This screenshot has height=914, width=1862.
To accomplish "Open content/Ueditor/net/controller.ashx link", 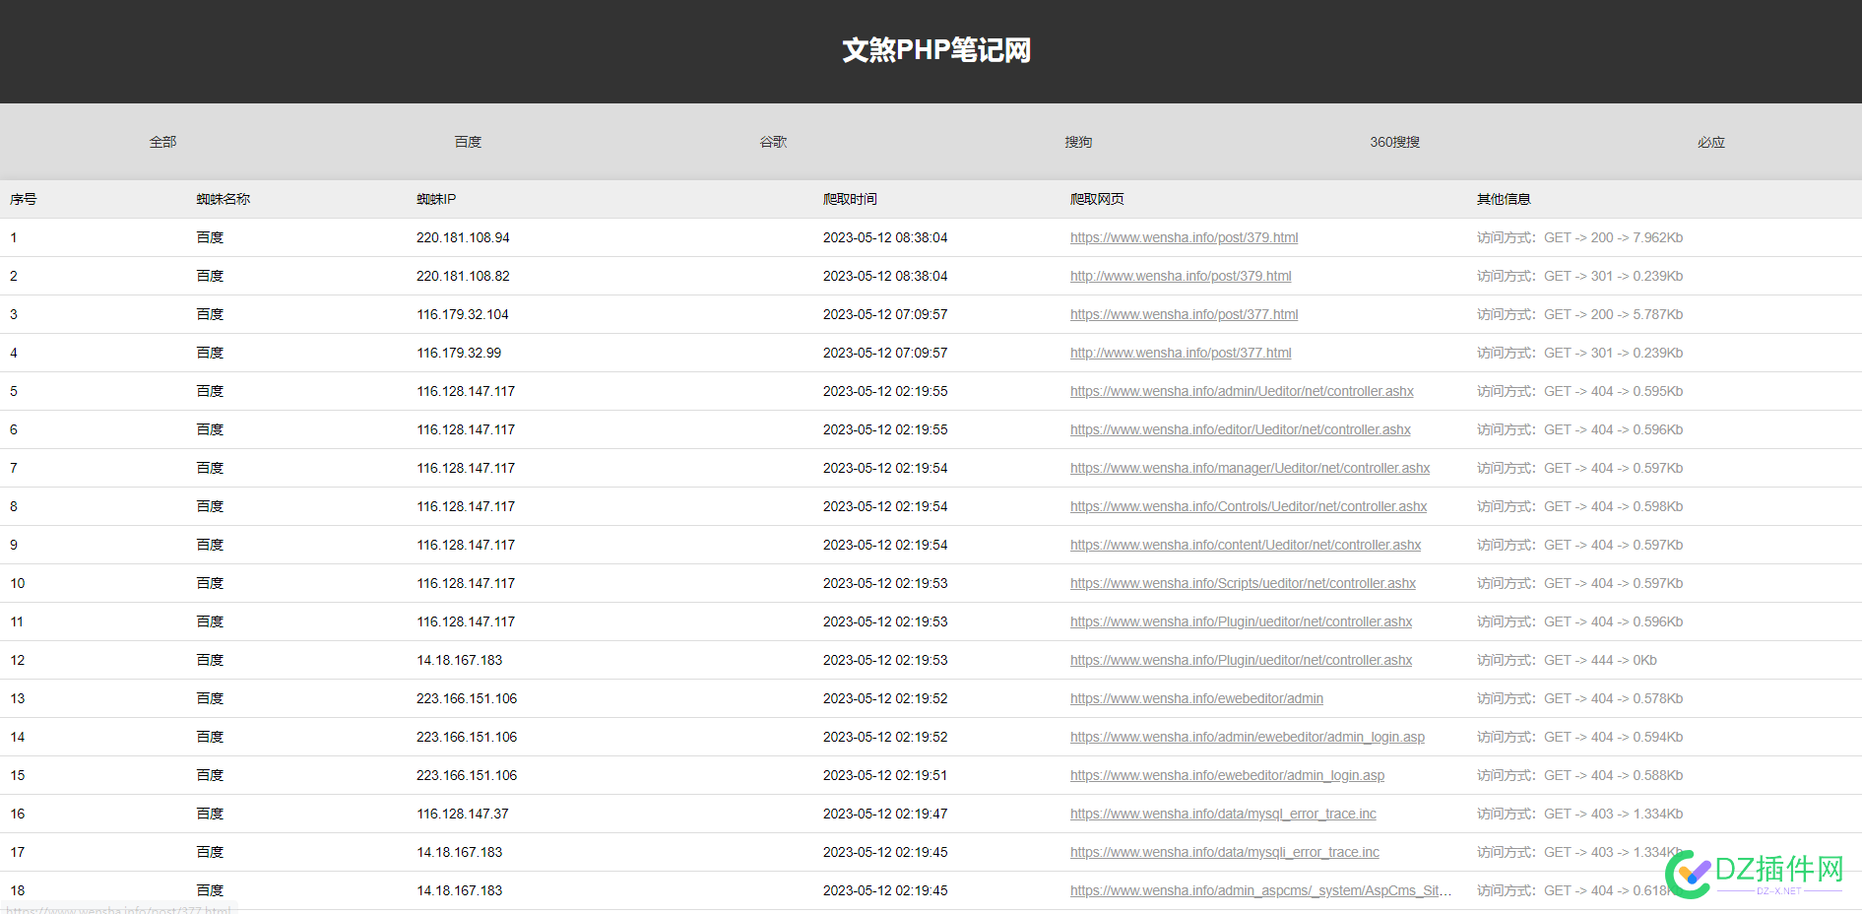I will (x=1246, y=545).
